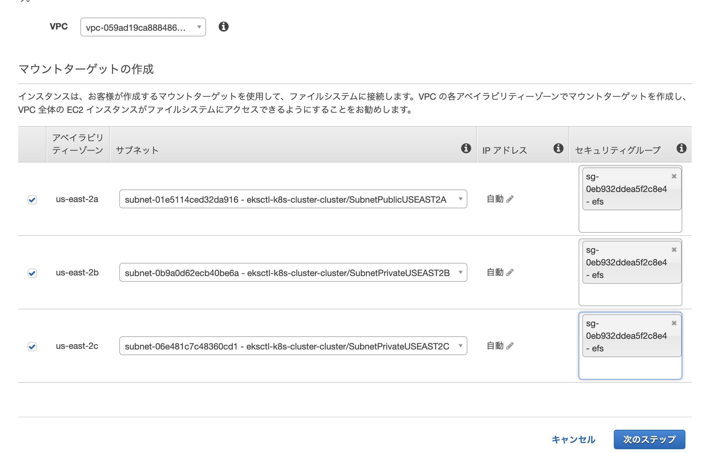Open the SubnetPrivateUSEAST2C subnet dropdown

[293, 346]
